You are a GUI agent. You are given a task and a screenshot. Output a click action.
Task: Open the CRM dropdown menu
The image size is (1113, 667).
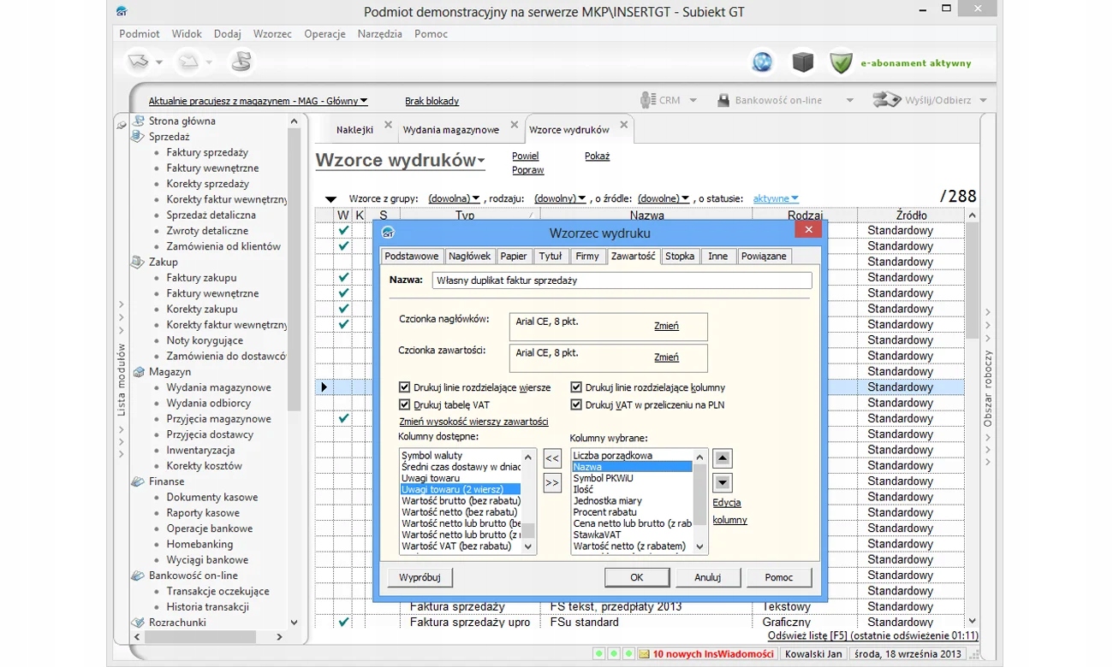coord(693,101)
